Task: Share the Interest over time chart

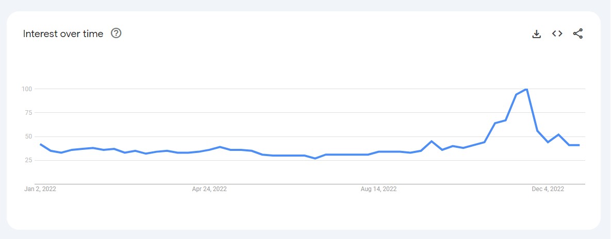Action: 578,34
